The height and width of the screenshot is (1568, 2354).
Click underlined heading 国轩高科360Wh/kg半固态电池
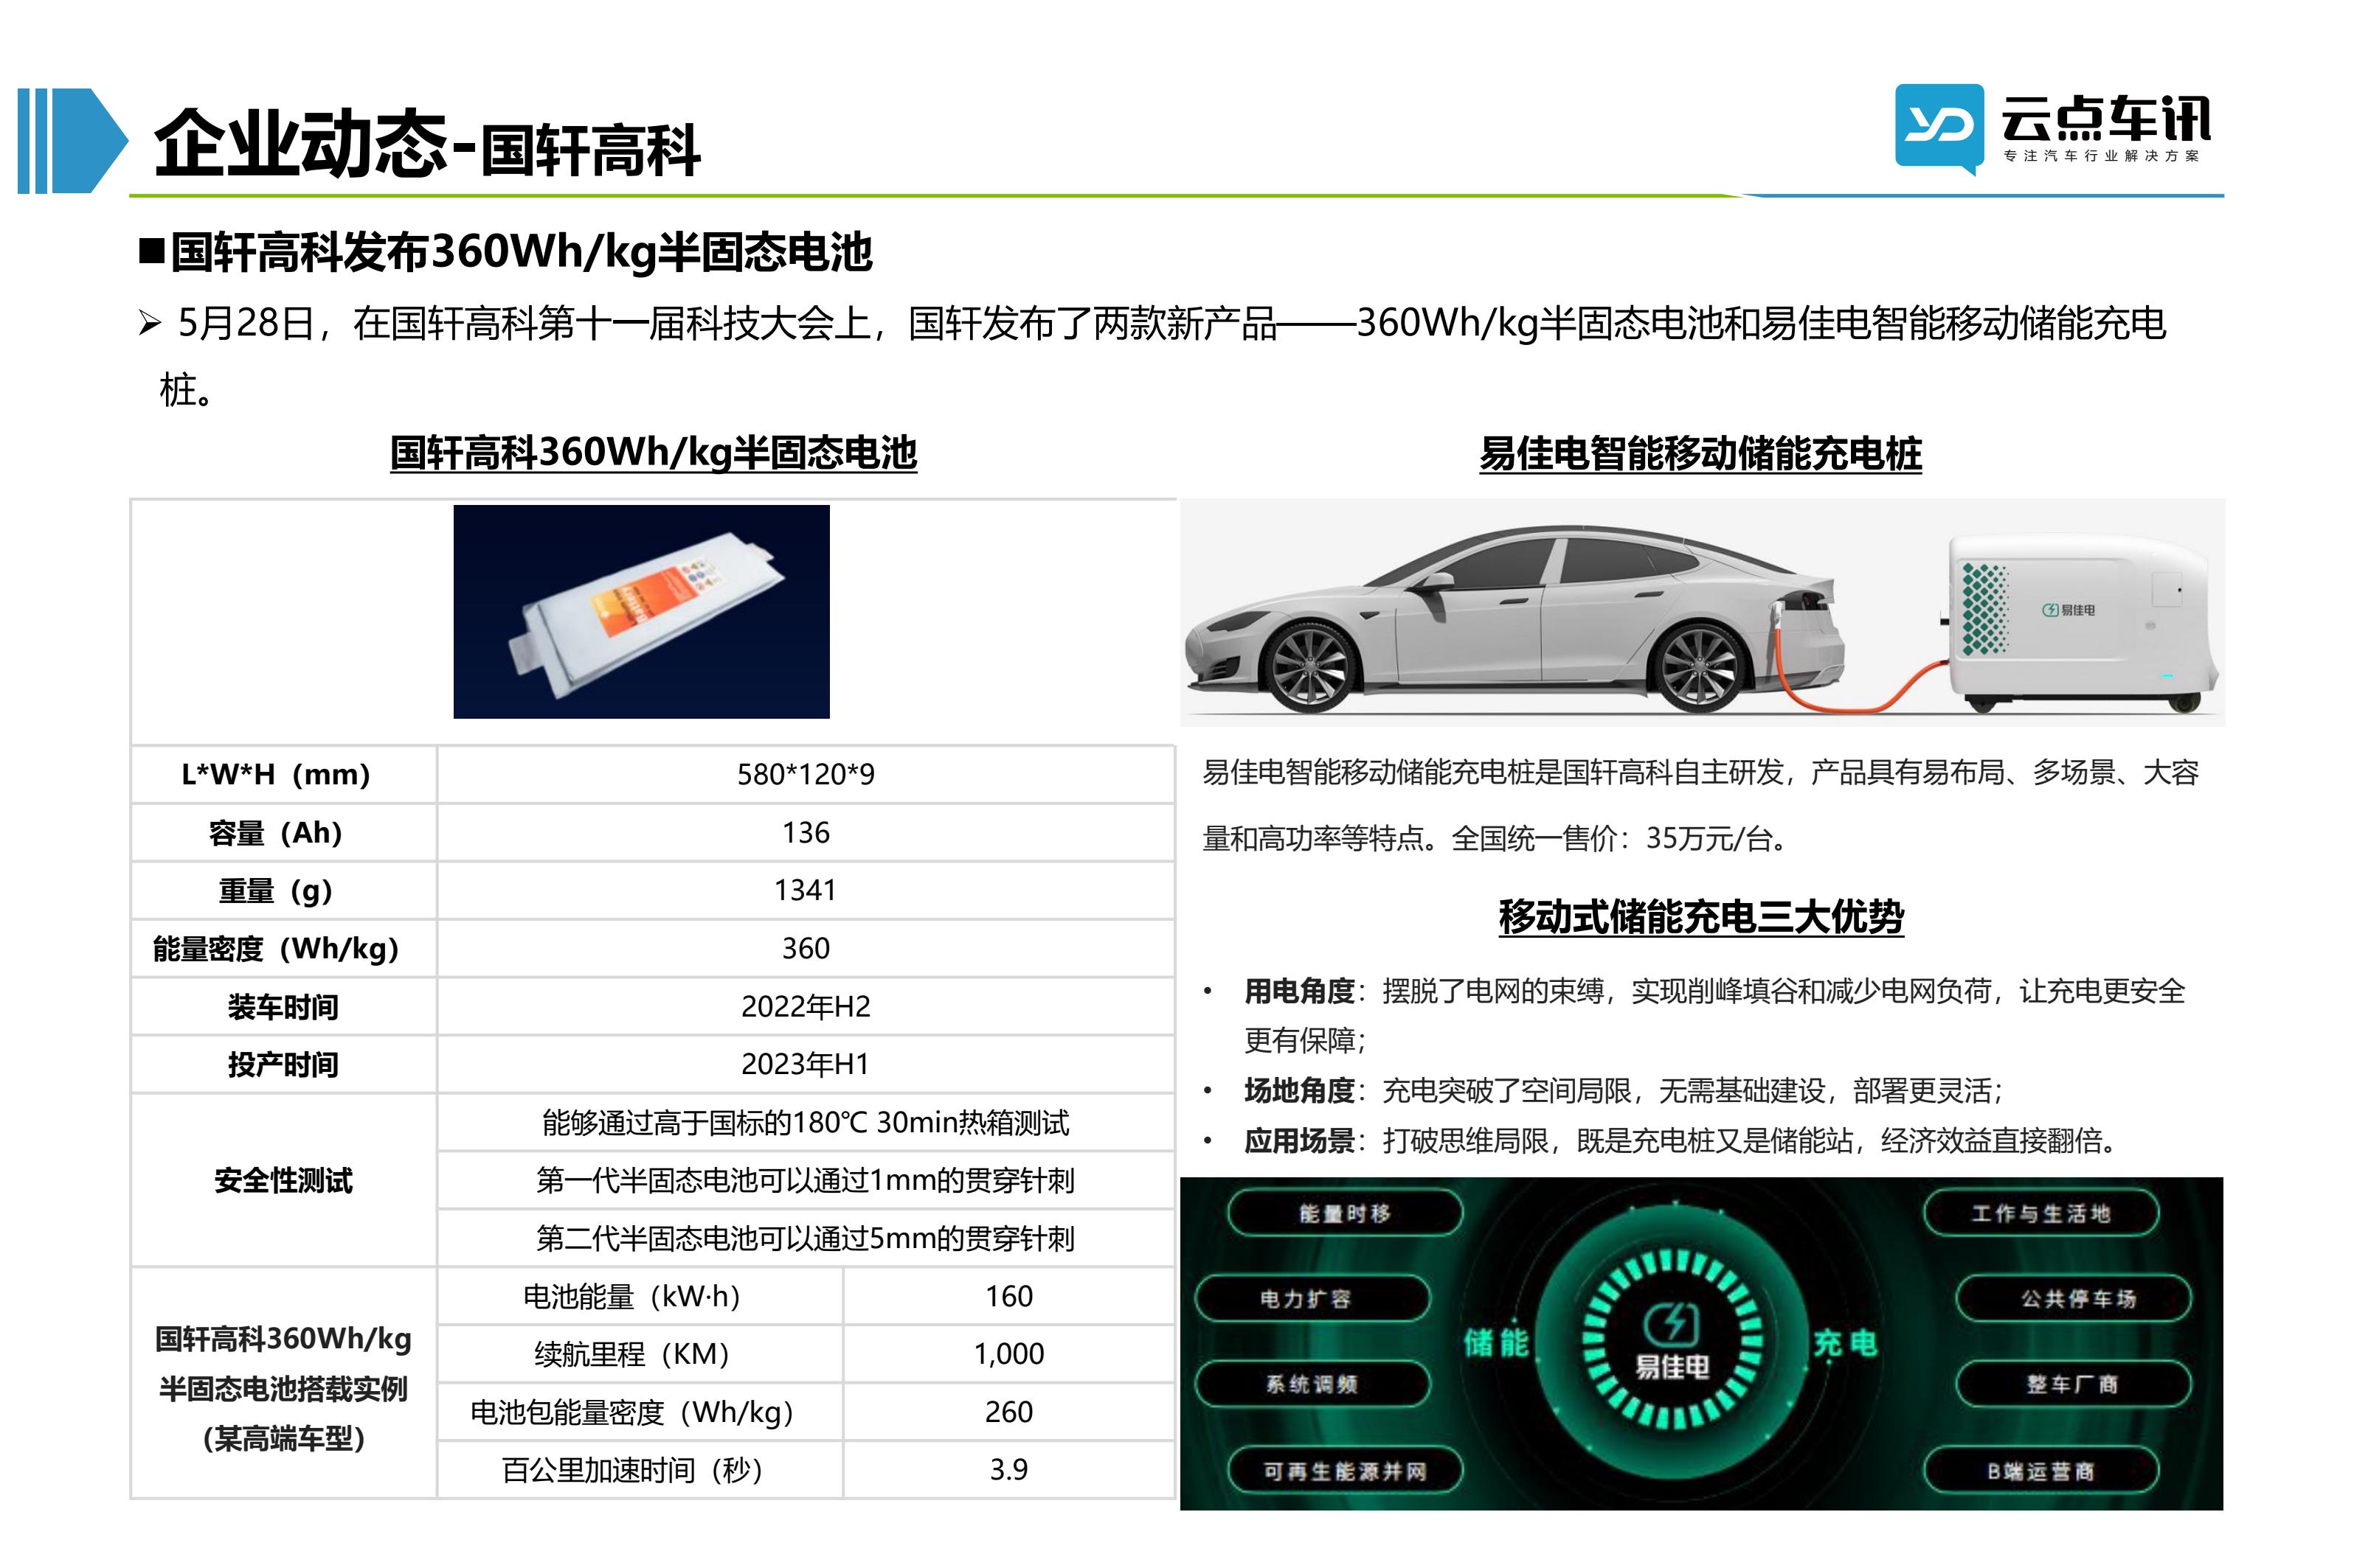(x=654, y=453)
